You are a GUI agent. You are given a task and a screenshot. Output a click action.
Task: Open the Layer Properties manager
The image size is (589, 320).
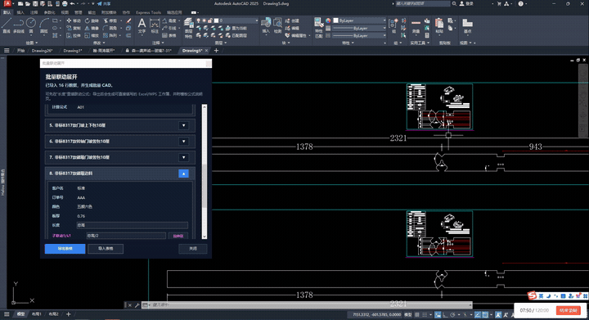189,28
